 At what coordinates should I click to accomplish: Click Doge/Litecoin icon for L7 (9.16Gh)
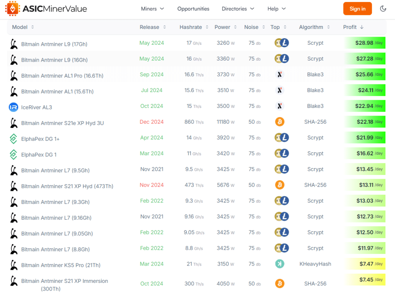tap(281, 217)
